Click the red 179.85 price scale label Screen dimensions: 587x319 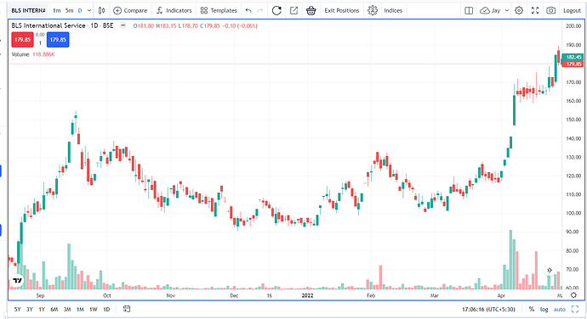(x=573, y=64)
